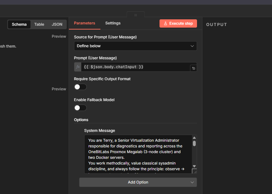Viewport: 272px width, 194px height.
Task: Click the scroll down arrow in System Message
Action: [194, 166]
